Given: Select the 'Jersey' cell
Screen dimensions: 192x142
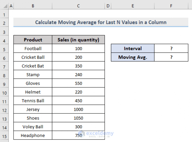Looking at the screenshot, I should (33, 109).
